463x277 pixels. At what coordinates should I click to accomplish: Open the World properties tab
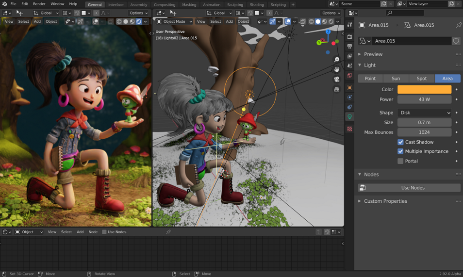349,75
